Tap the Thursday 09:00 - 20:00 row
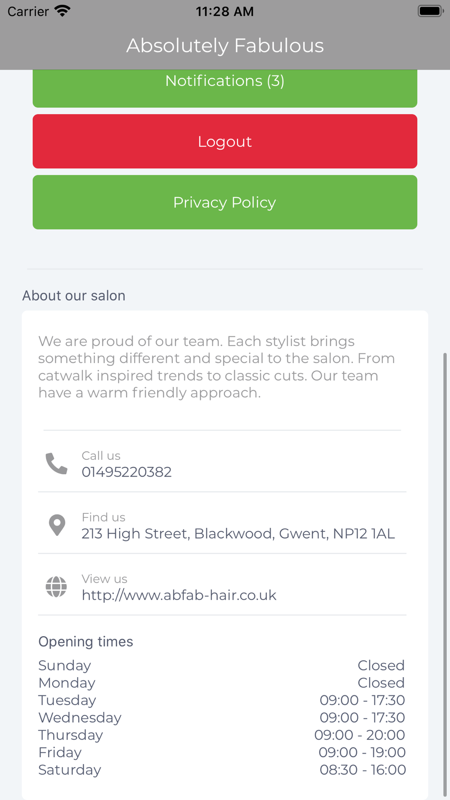Image resolution: width=450 pixels, height=800 pixels. (222, 735)
